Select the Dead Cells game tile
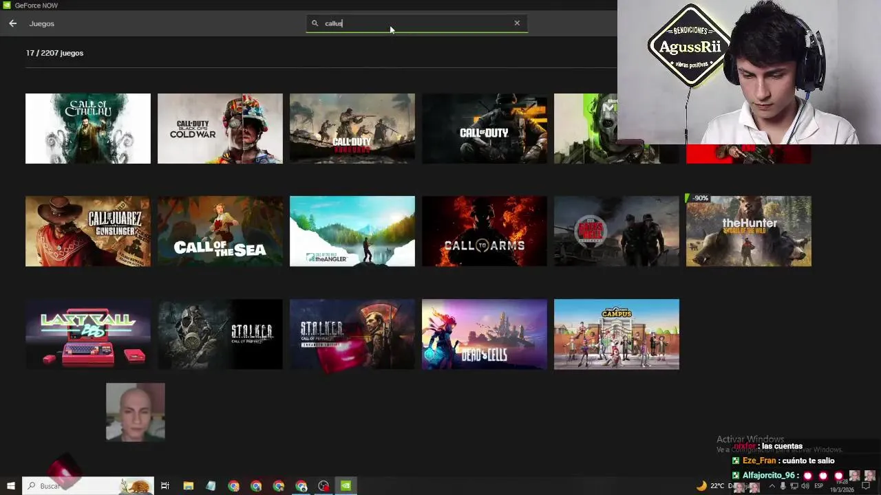Viewport: 881px width, 495px height. click(485, 334)
